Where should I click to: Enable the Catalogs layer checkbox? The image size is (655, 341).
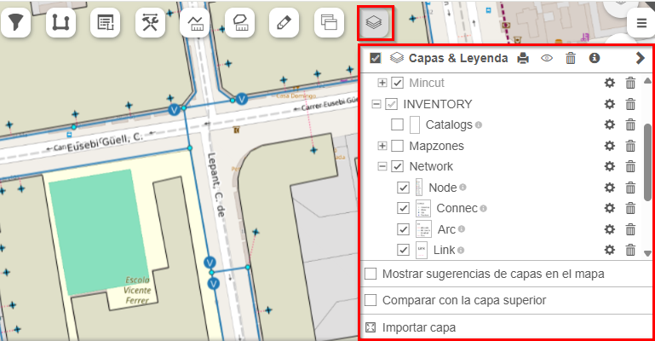pos(397,125)
